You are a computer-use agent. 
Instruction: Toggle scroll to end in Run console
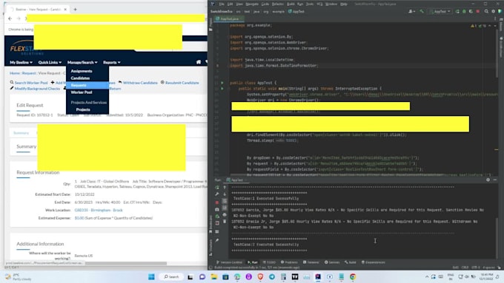225,208
